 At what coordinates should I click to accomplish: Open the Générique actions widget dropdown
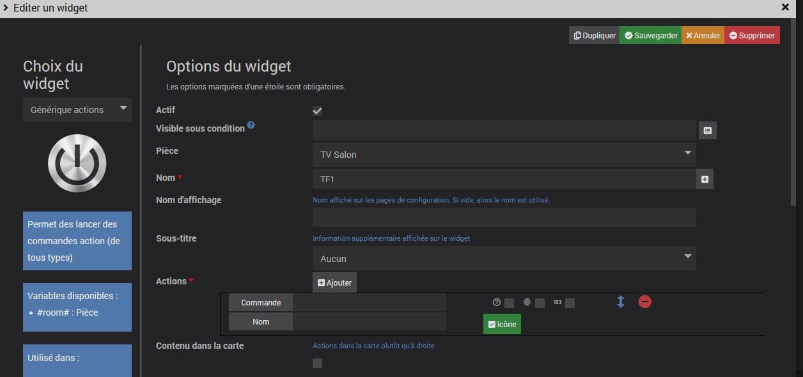coord(77,110)
